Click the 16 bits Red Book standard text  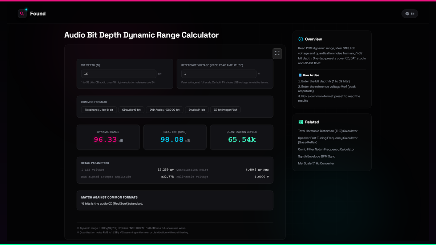pyautogui.click(x=112, y=204)
